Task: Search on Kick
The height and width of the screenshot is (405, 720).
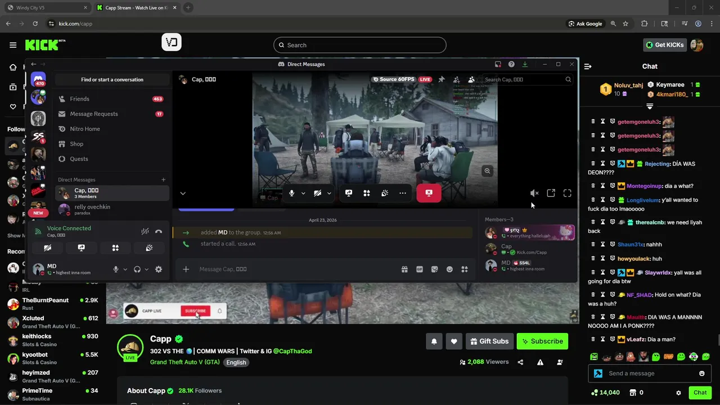Action: click(x=360, y=45)
